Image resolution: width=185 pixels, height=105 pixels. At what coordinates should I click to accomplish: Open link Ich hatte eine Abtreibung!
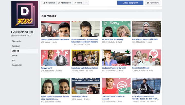tap(113, 39)
